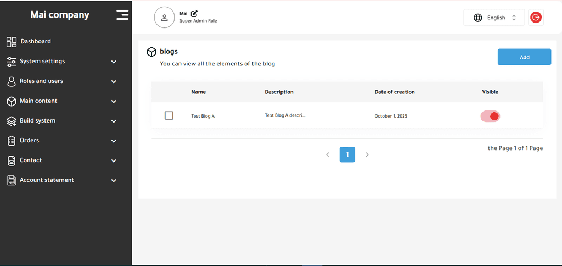Image resolution: width=562 pixels, height=266 pixels.
Task: Click the October 1, 2025 date cell
Action: tap(391, 117)
